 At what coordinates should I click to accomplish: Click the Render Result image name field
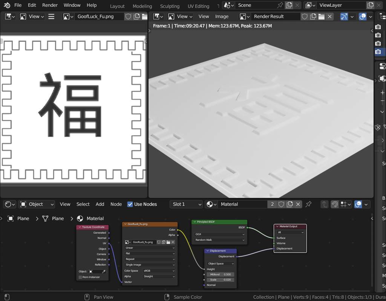coord(276,17)
